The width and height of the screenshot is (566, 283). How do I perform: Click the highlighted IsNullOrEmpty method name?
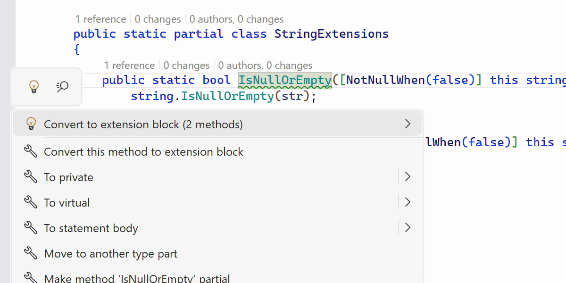click(x=285, y=80)
